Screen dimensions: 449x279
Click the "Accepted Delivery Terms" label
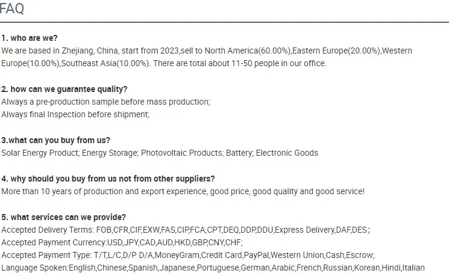[47, 230]
